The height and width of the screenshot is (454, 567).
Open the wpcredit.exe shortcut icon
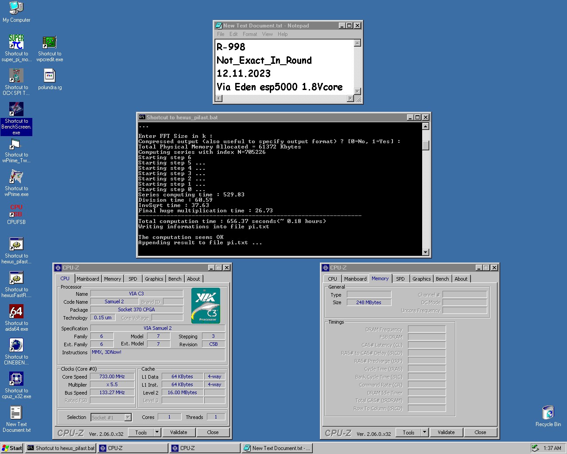point(50,42)
